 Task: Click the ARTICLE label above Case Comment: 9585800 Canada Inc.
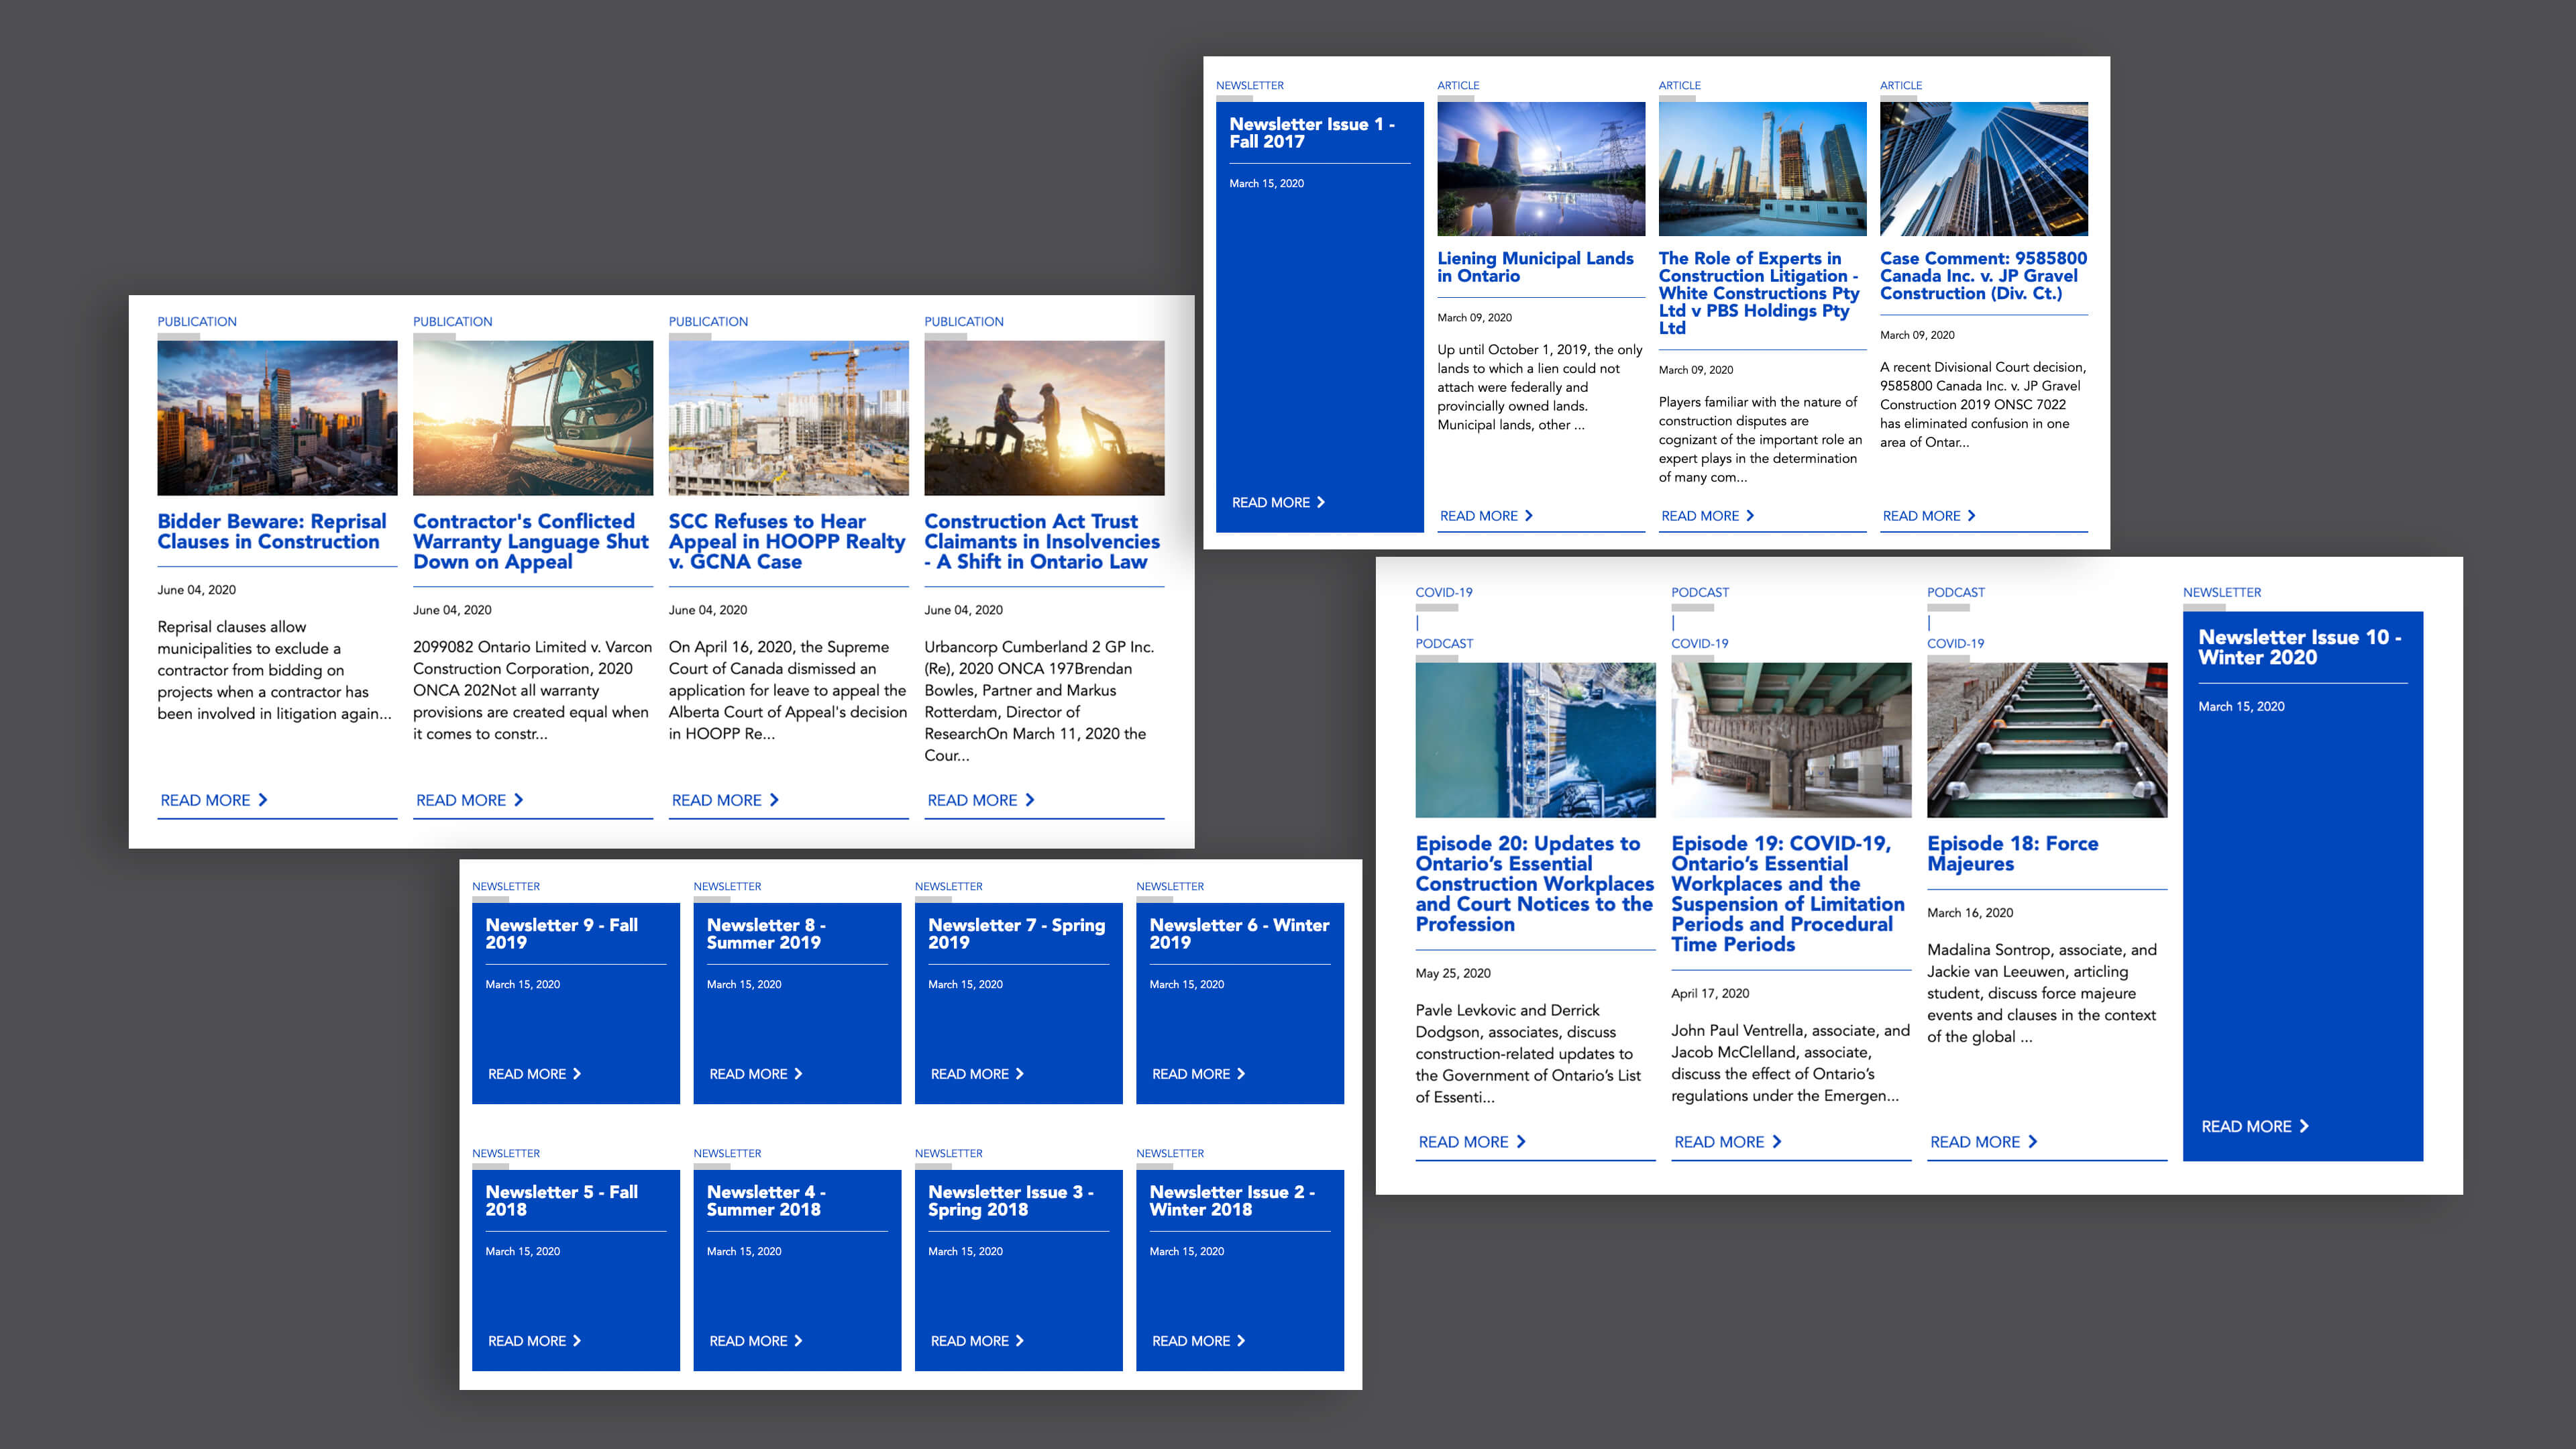pyautogui.click(x=1901, y=85)
